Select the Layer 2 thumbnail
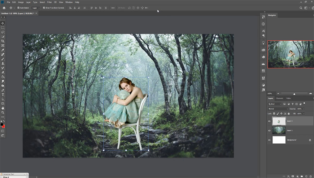This screenshot has width=314, height=178. tap(279, 121)
